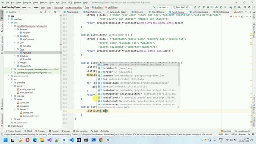The image size is (256, 144).
Task: Select the MyConstants file in project tree
Action: click(27, 39)
